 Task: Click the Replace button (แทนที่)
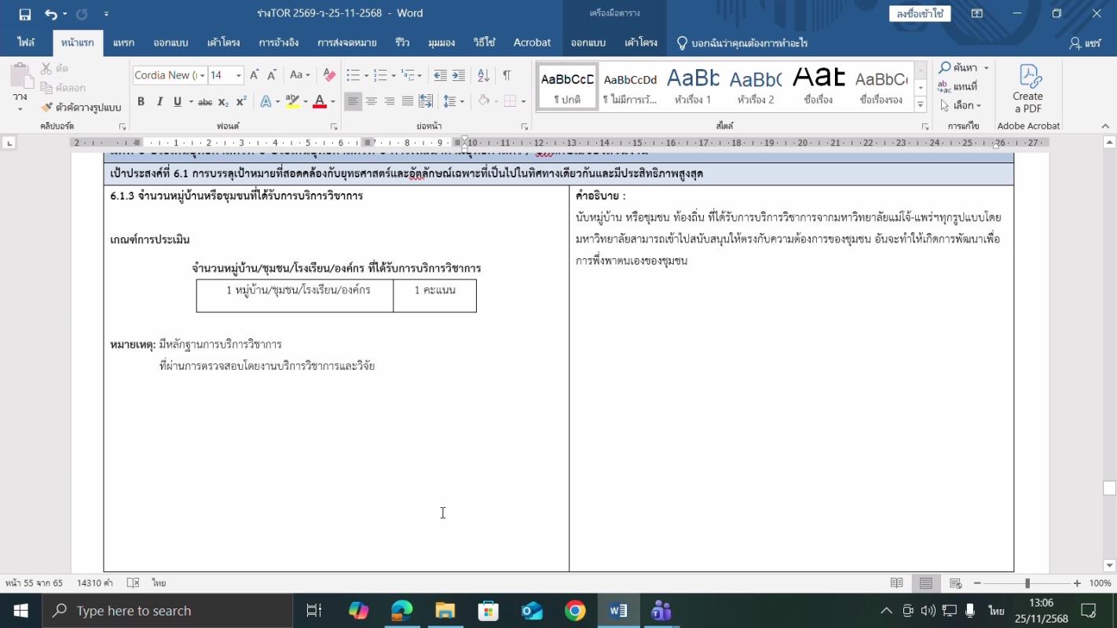958,86
